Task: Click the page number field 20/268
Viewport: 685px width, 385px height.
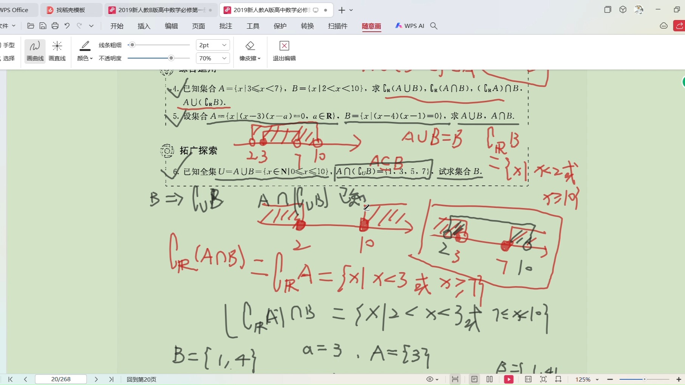Action: [x=61, y=379]
